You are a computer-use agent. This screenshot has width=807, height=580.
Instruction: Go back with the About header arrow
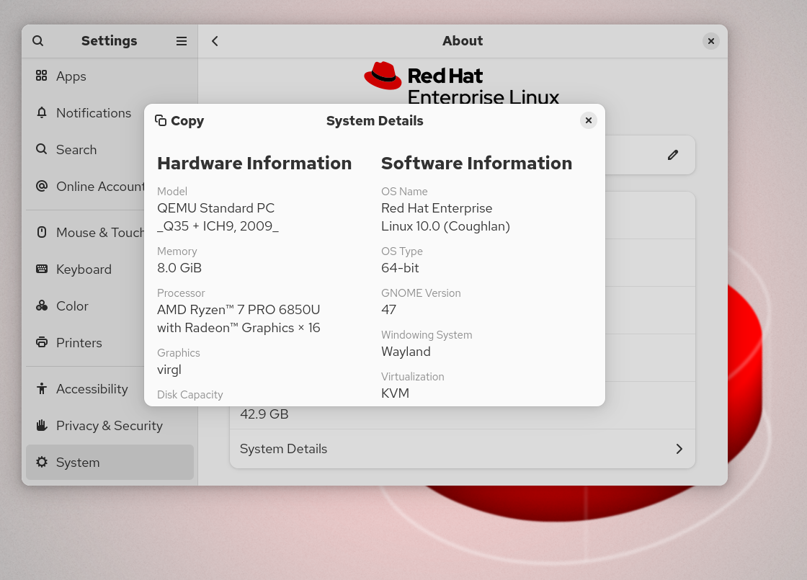pyautogui.click(x=215, y=40)
